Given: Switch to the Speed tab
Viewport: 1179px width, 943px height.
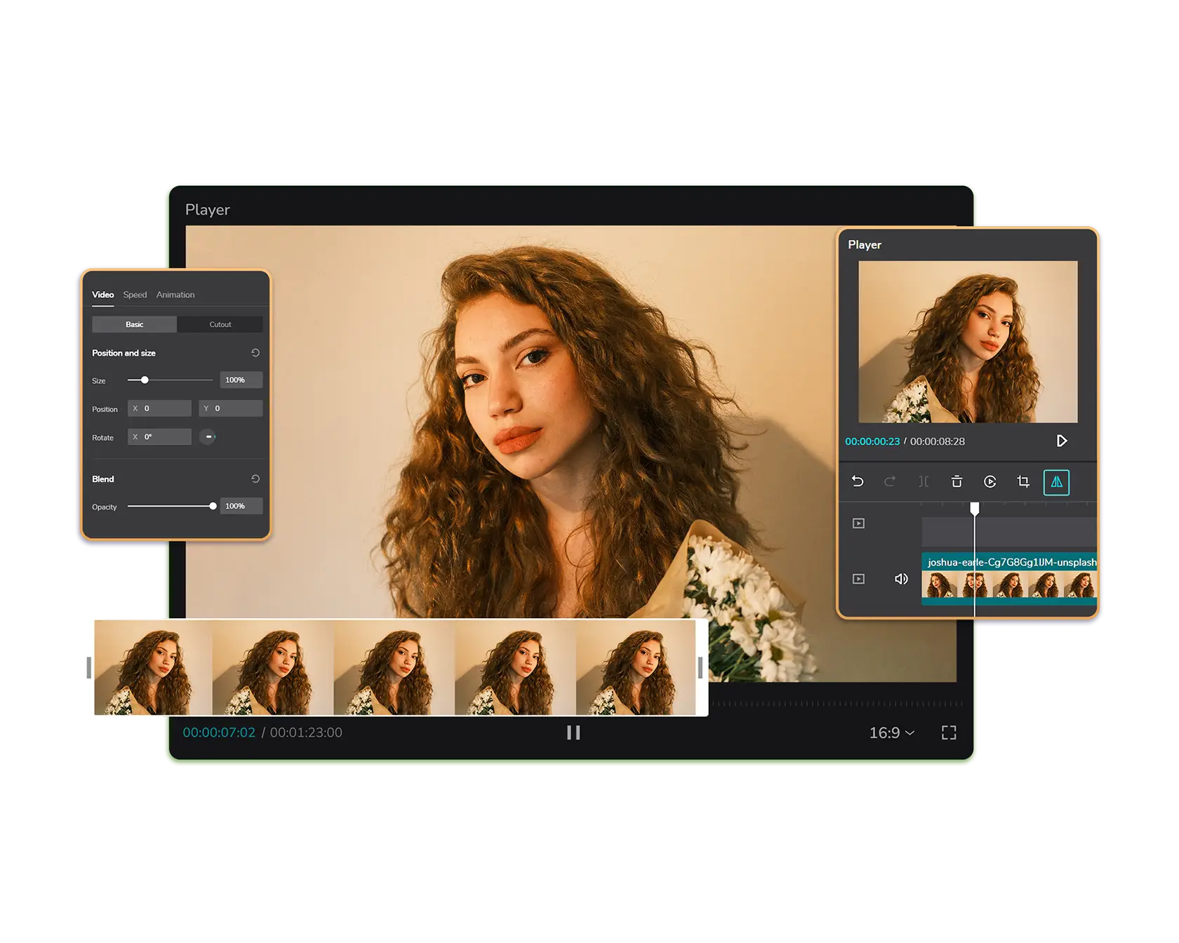Looking at the screenshot, I should 135,295.
